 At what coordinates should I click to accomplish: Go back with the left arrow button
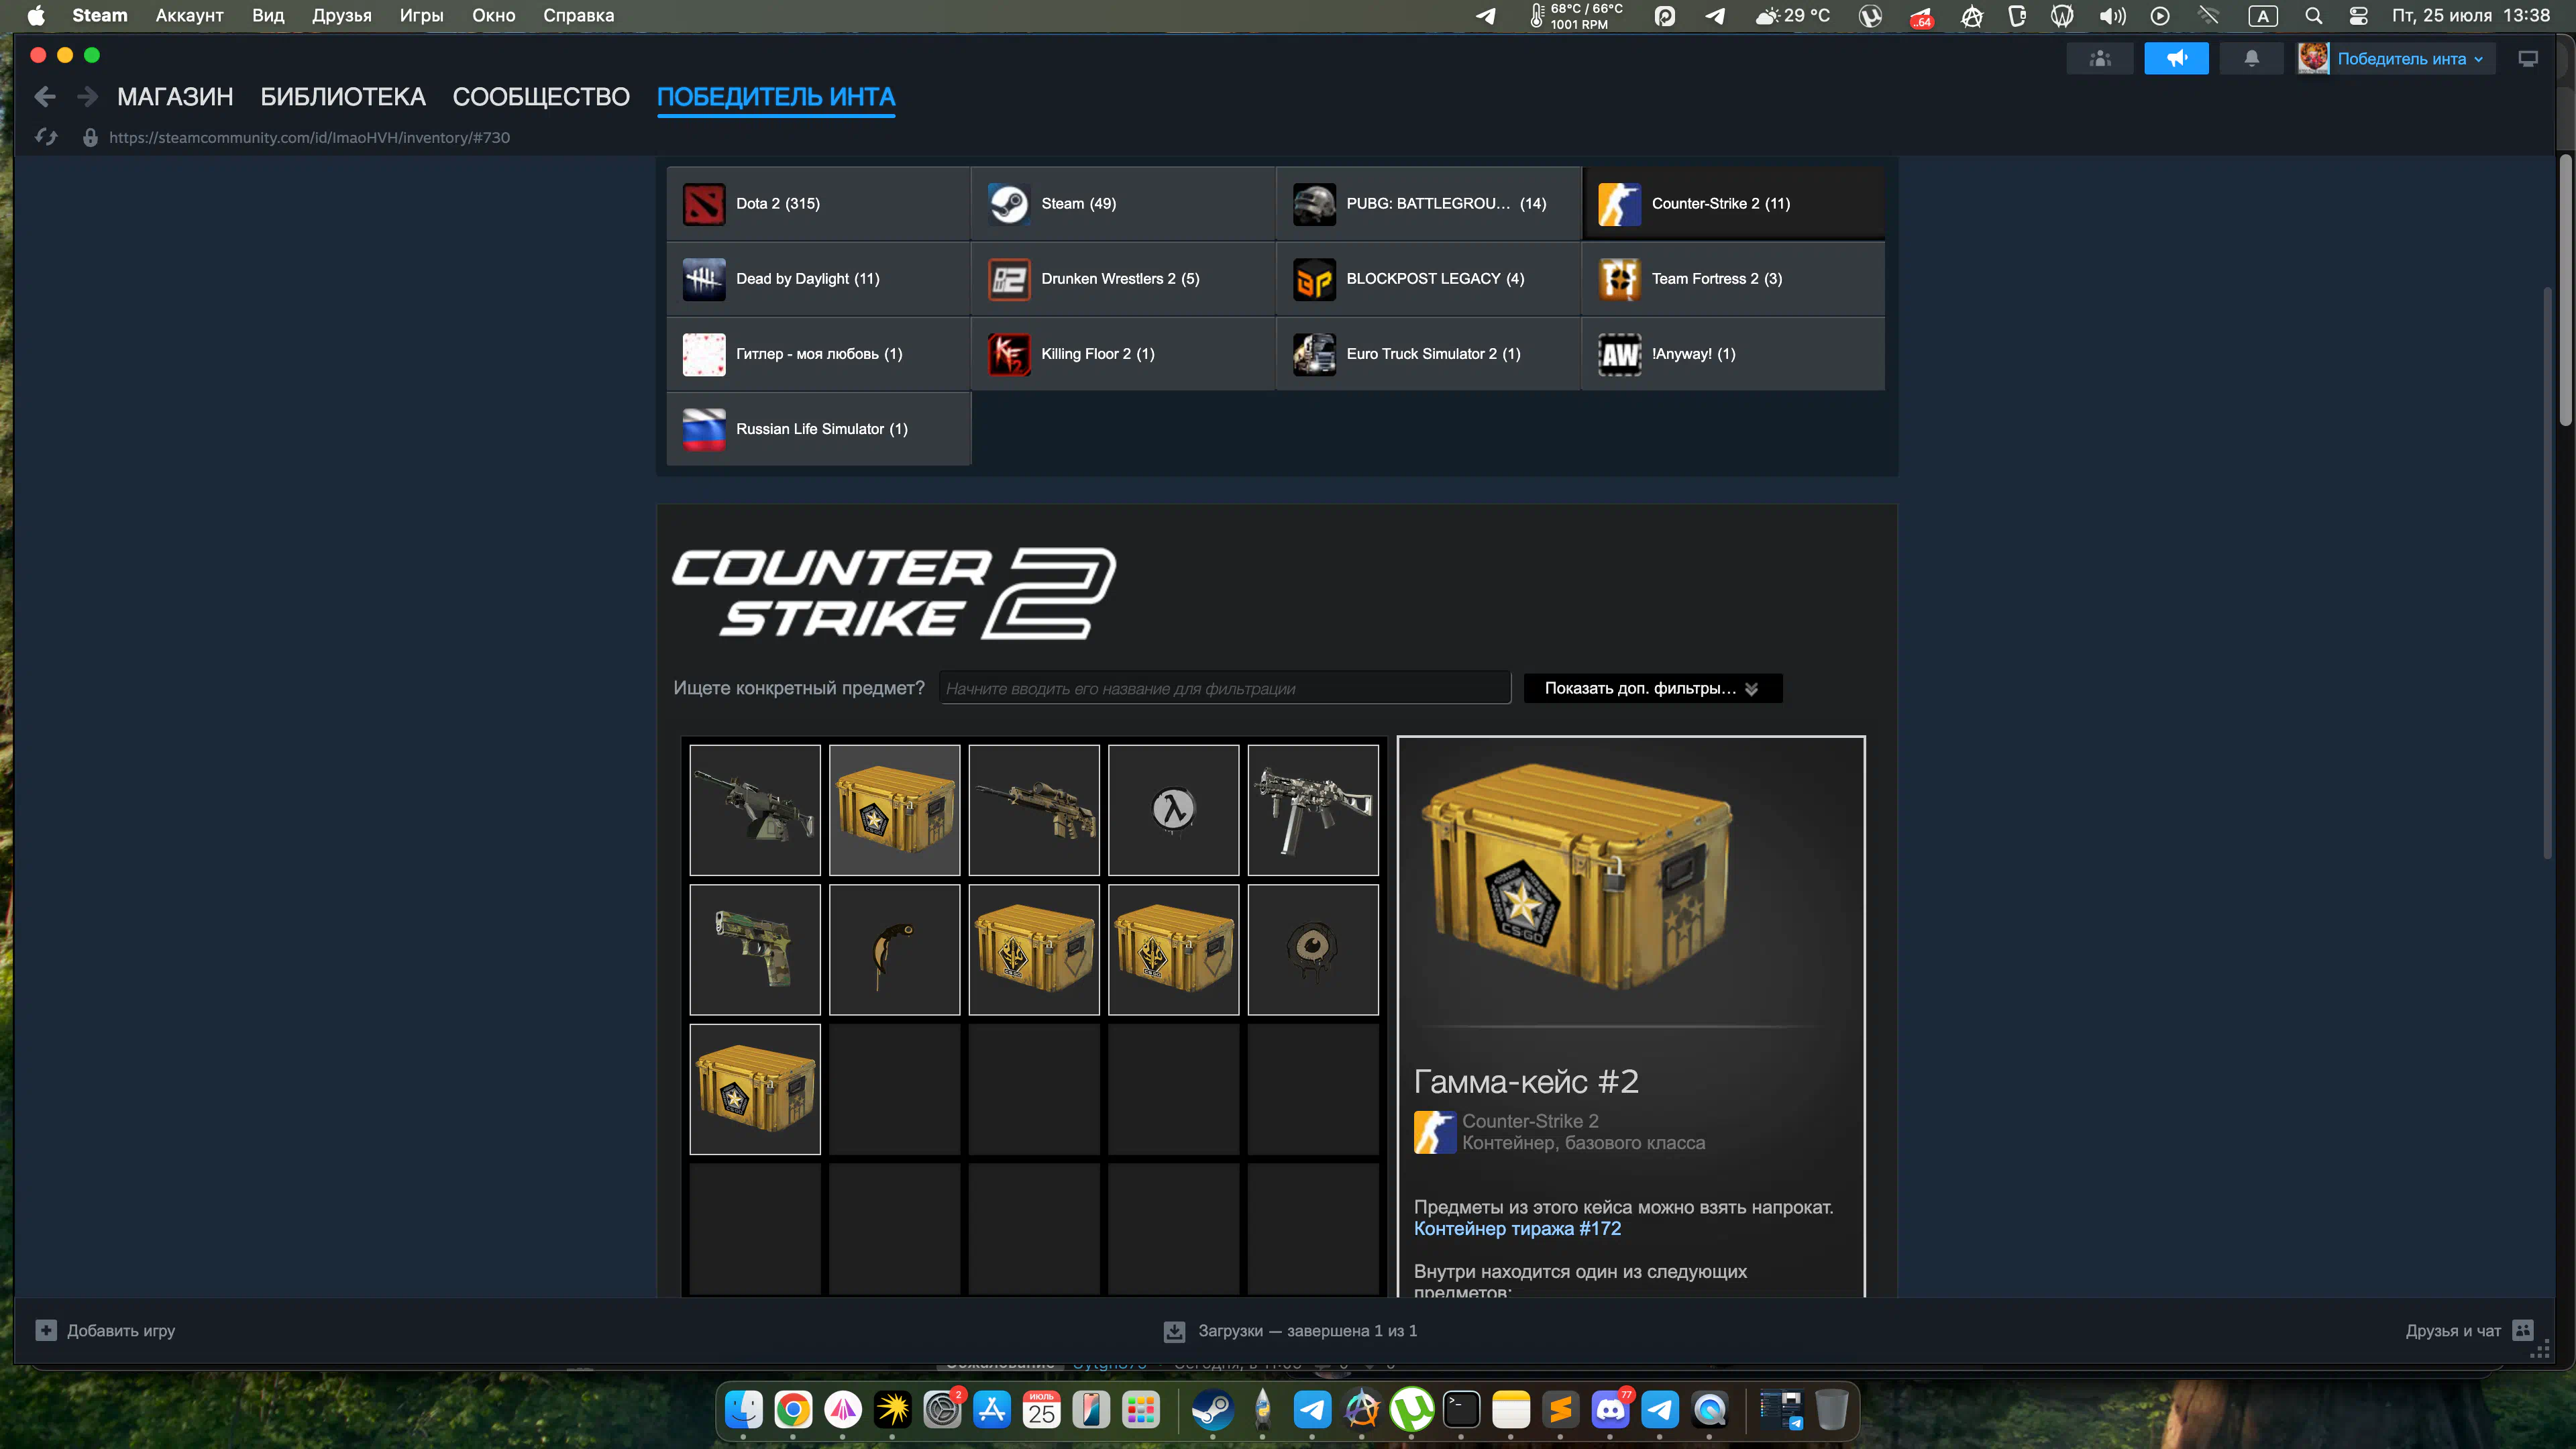tap(44, 97)
